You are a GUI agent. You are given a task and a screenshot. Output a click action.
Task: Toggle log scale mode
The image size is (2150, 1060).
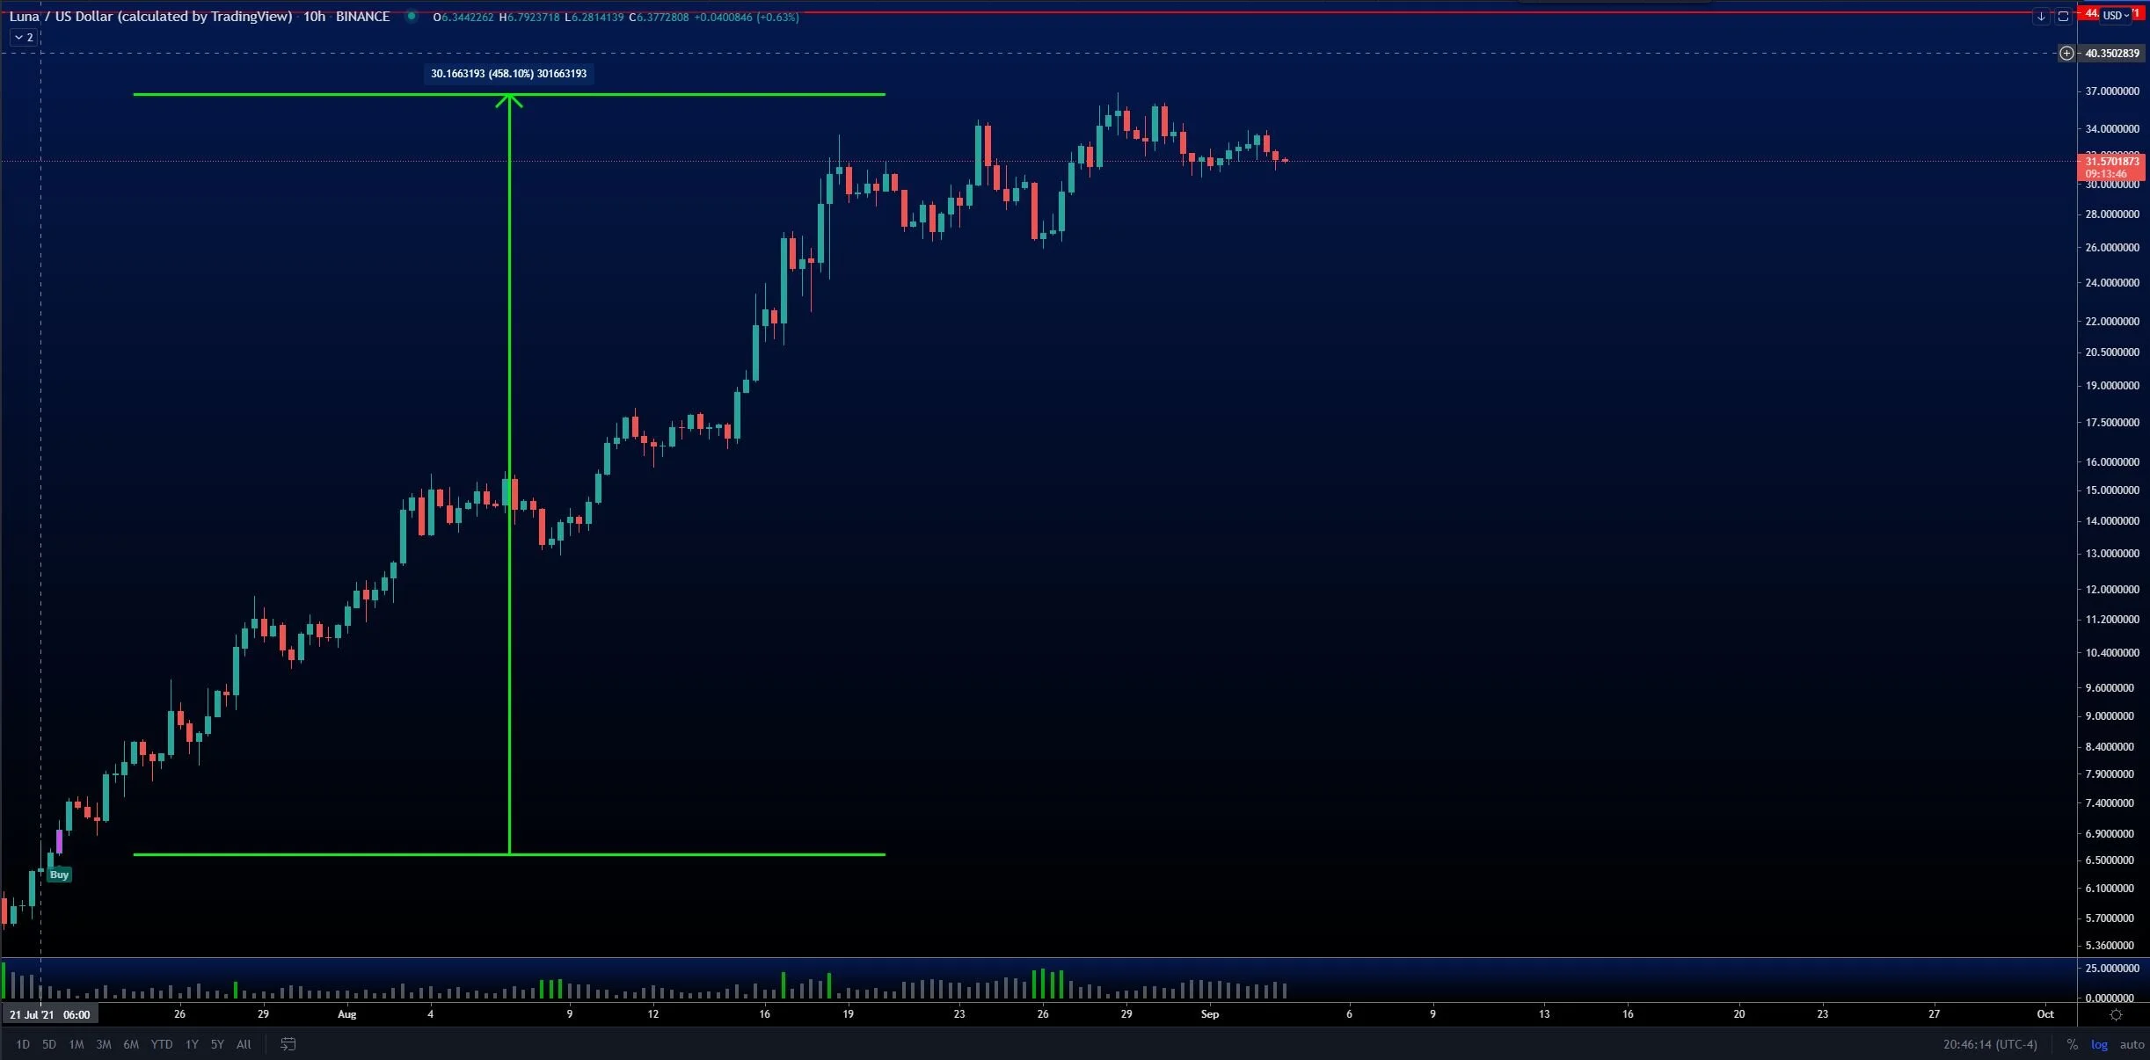(x=2099, y=1044)
